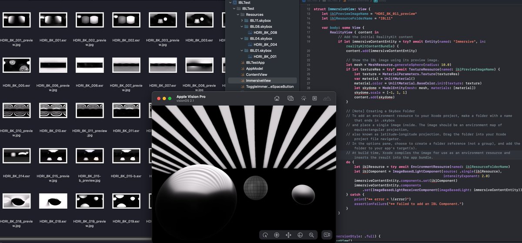Select HDRI_8K_019.exr thumbnail in Finder
The height and width of the screenshot is (243, 522).
(126, 201)
